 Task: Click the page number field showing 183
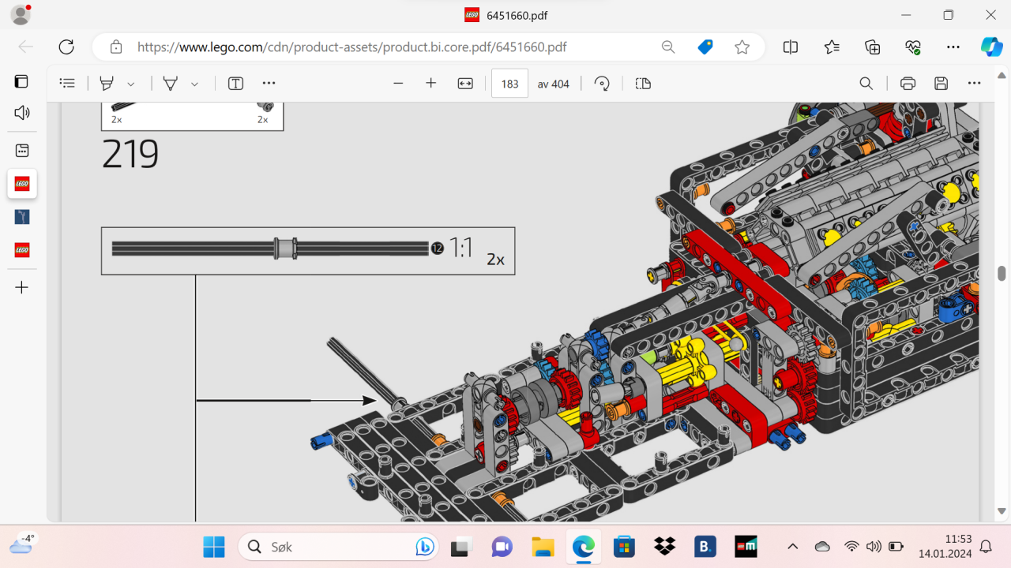click(509, 84)
